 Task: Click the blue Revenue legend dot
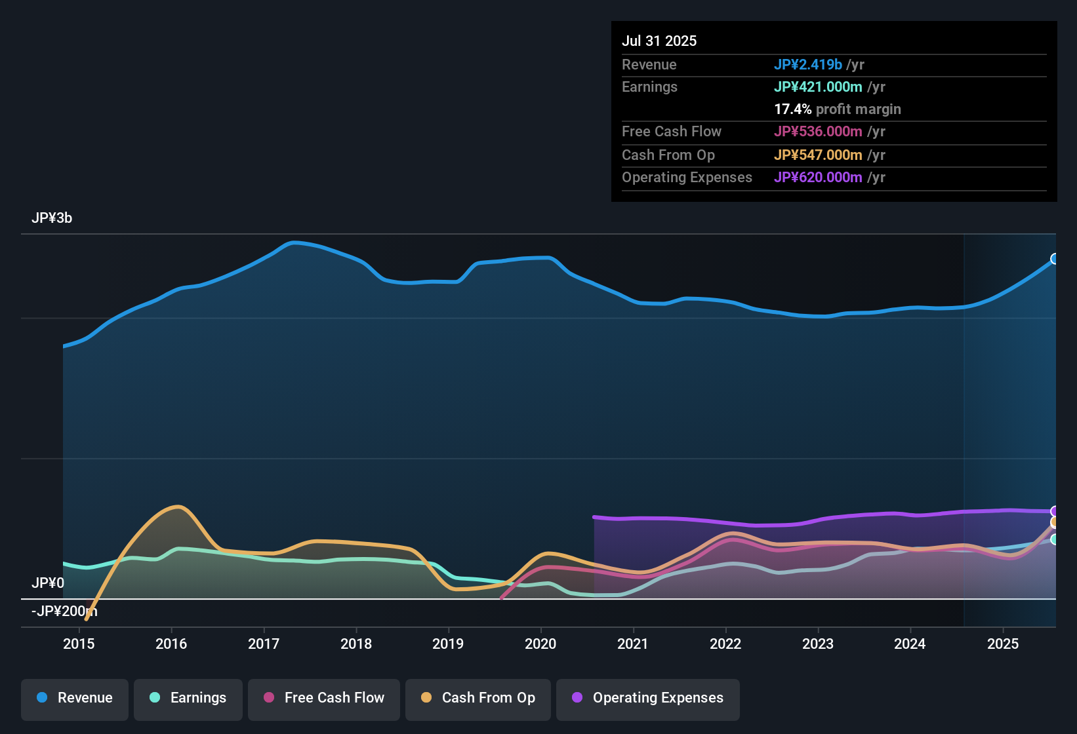[42, 697]
